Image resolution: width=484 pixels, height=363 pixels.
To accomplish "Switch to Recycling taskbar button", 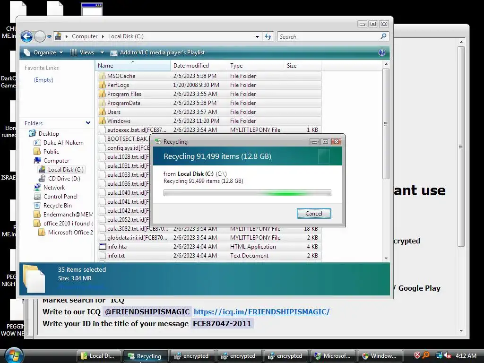I will pos(146,355).
